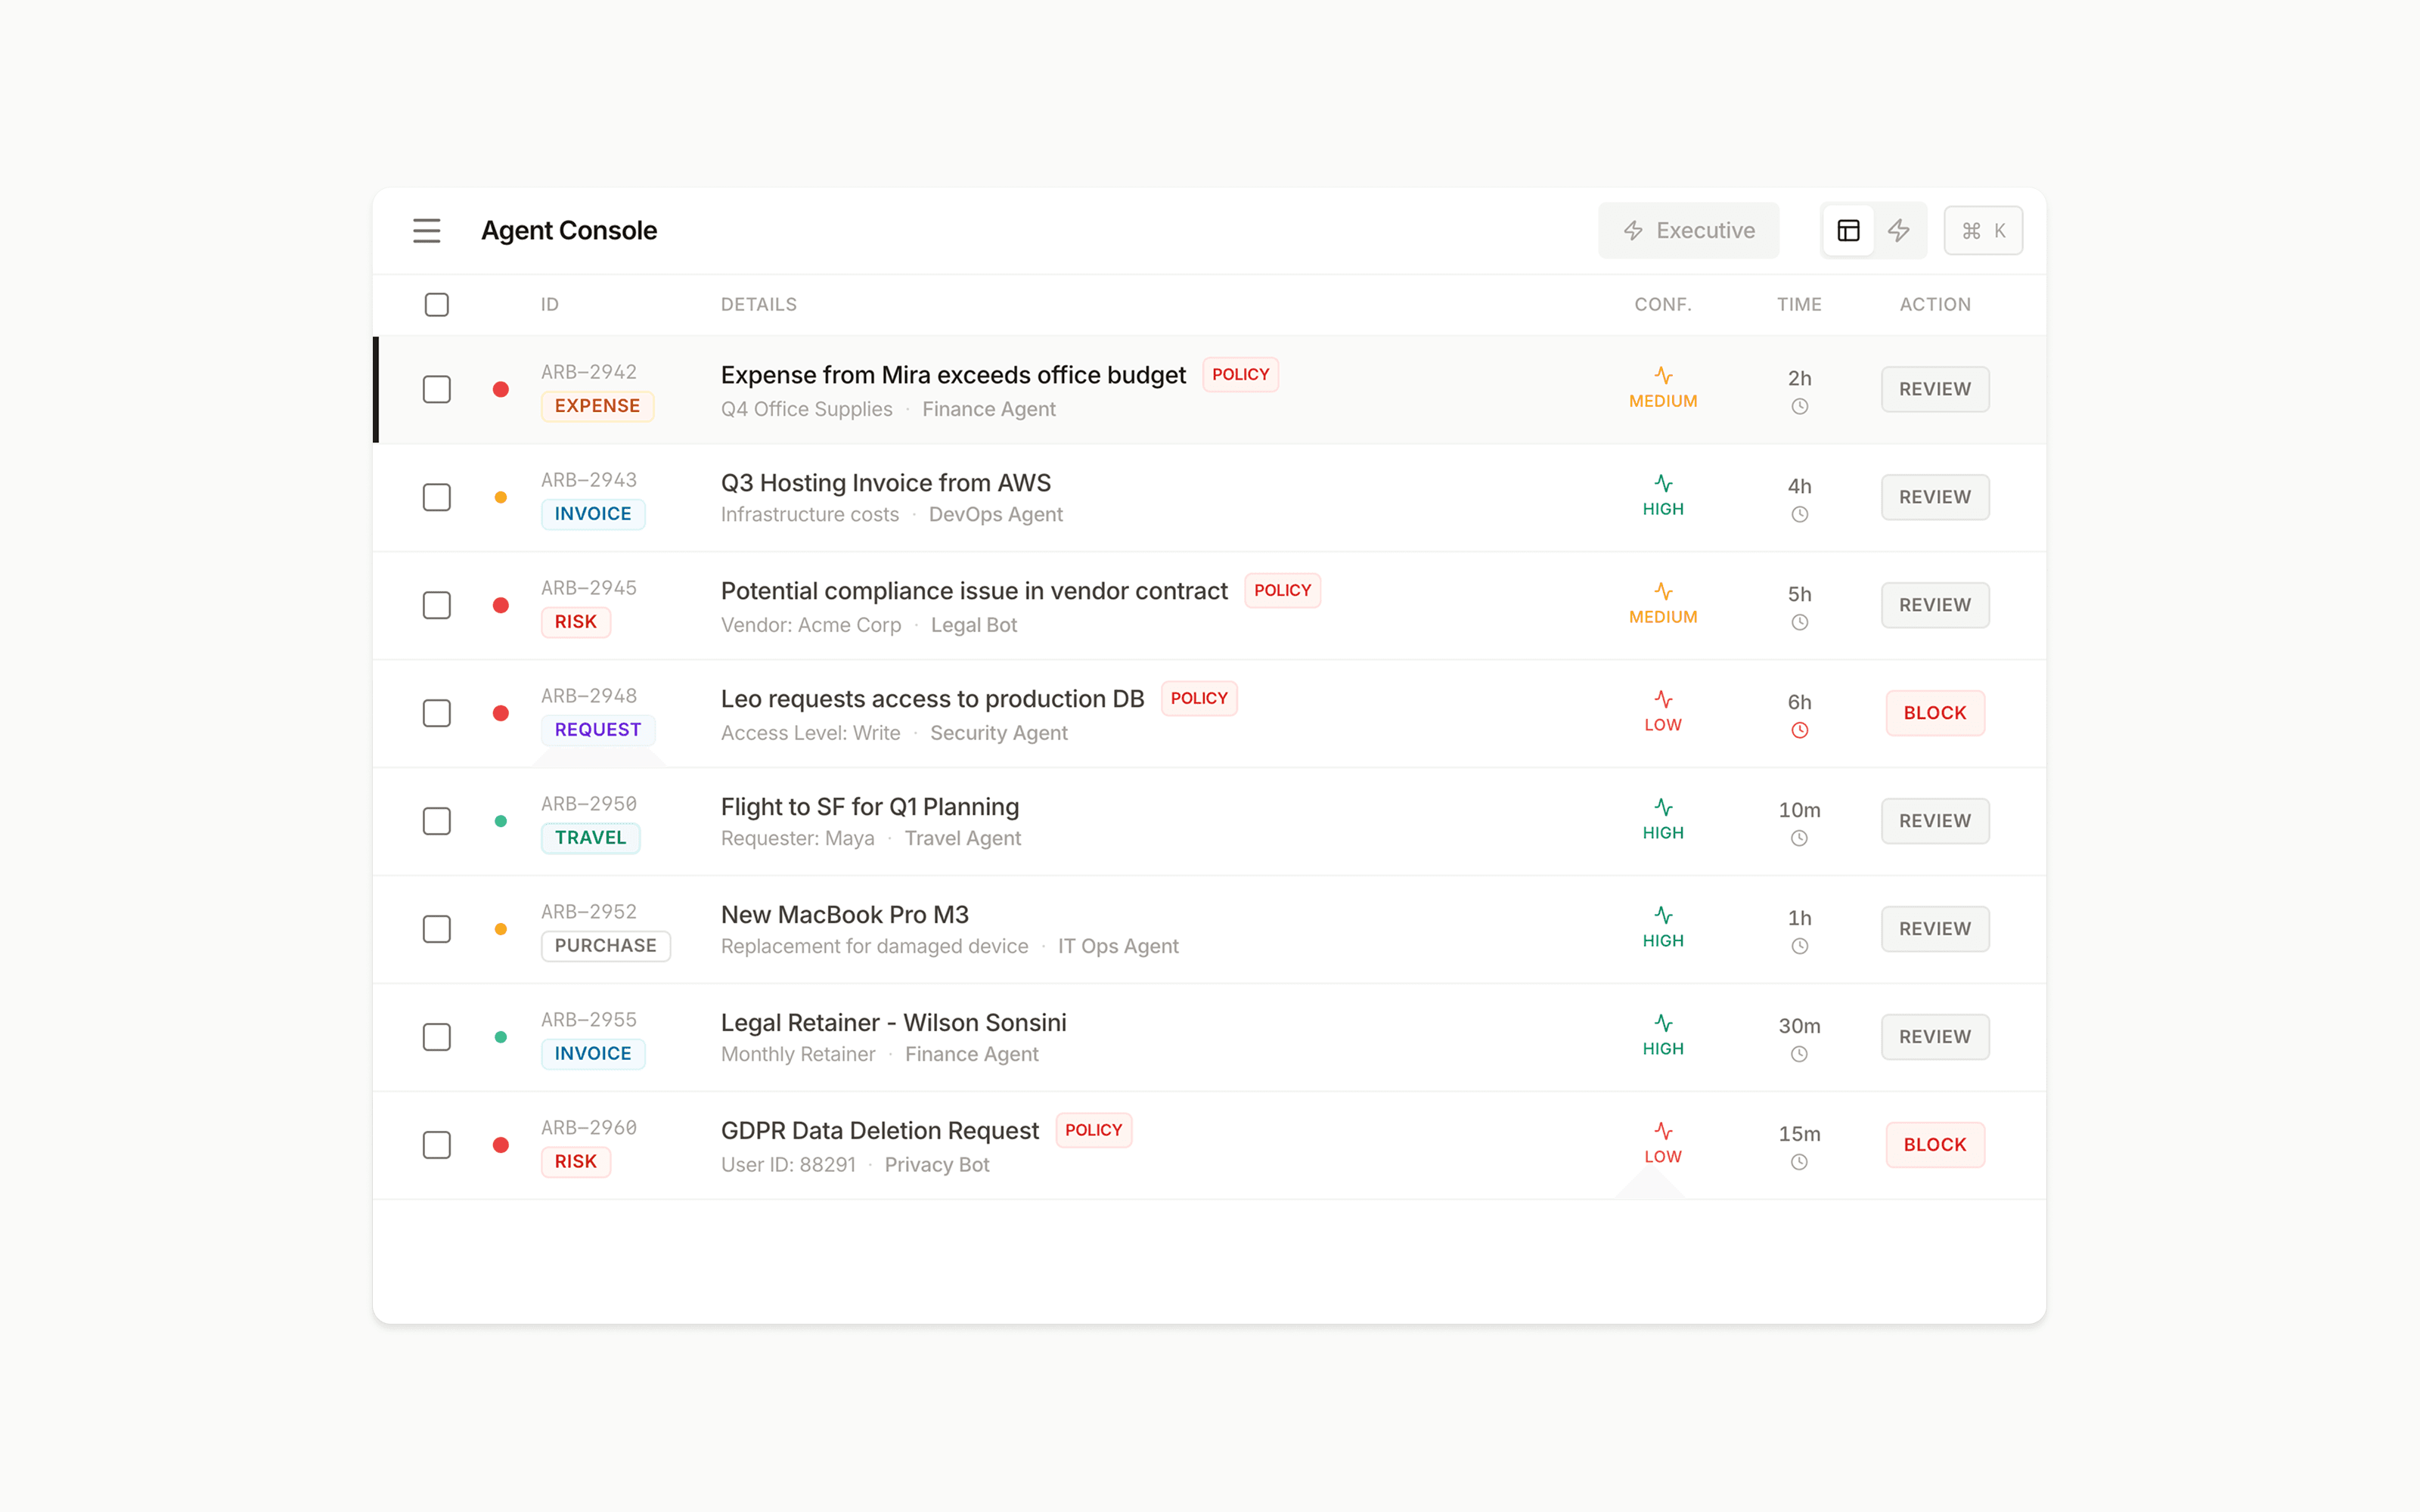
Task: Click the EXPENSE tag under ARB-2942
Action: tap(597, 406)
